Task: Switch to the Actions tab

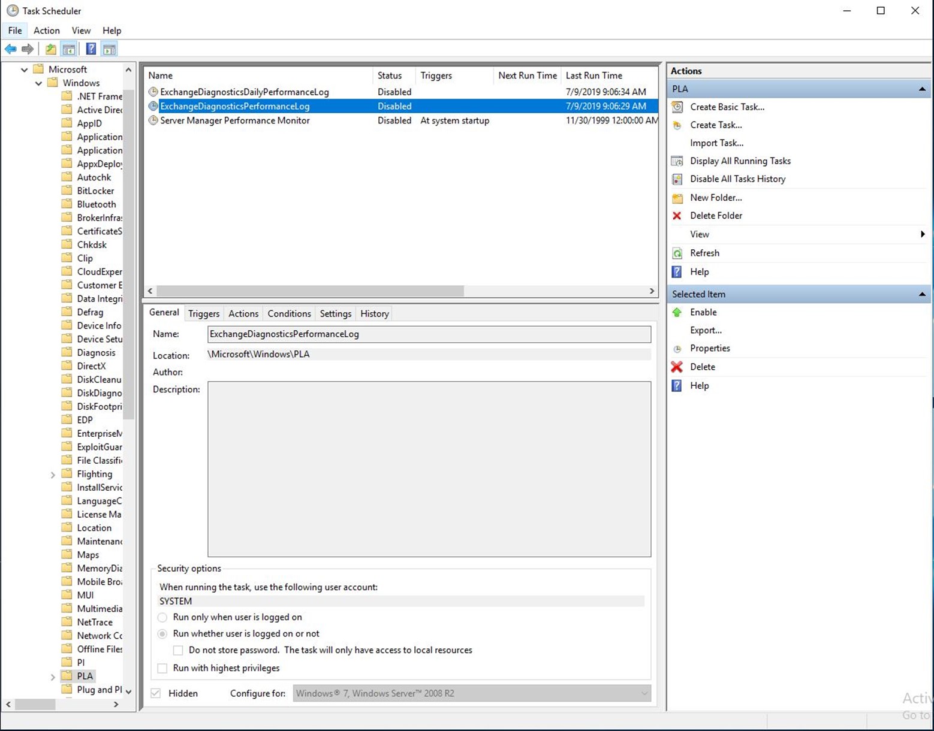Action: (243, 313)
